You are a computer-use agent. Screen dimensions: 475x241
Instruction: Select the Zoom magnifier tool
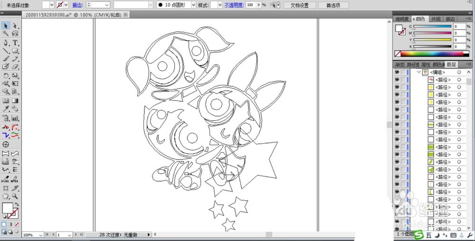click(x=15, y=196)
